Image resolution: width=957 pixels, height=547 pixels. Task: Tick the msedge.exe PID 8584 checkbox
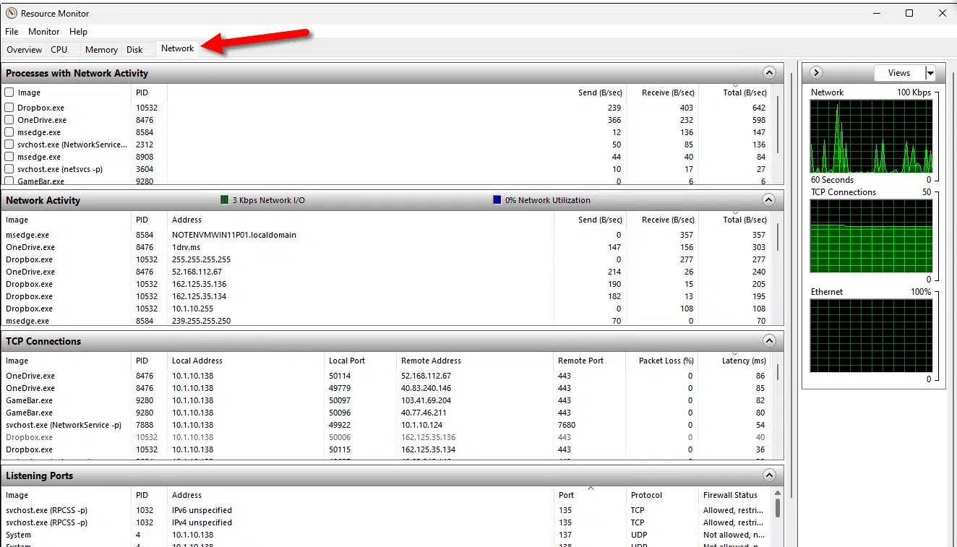click(x=9, y=132)
